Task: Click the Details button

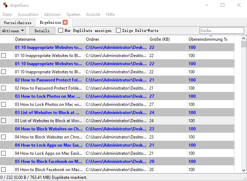Action: 42,31
